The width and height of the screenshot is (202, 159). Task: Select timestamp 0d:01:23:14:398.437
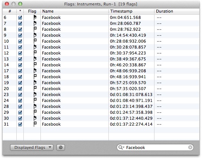click(x=131, y=106)
